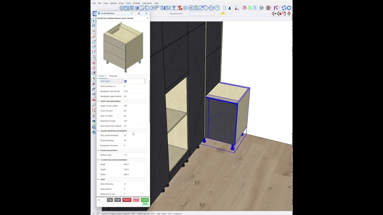
Task: Open the File menu
Action: tap(94, 3)
